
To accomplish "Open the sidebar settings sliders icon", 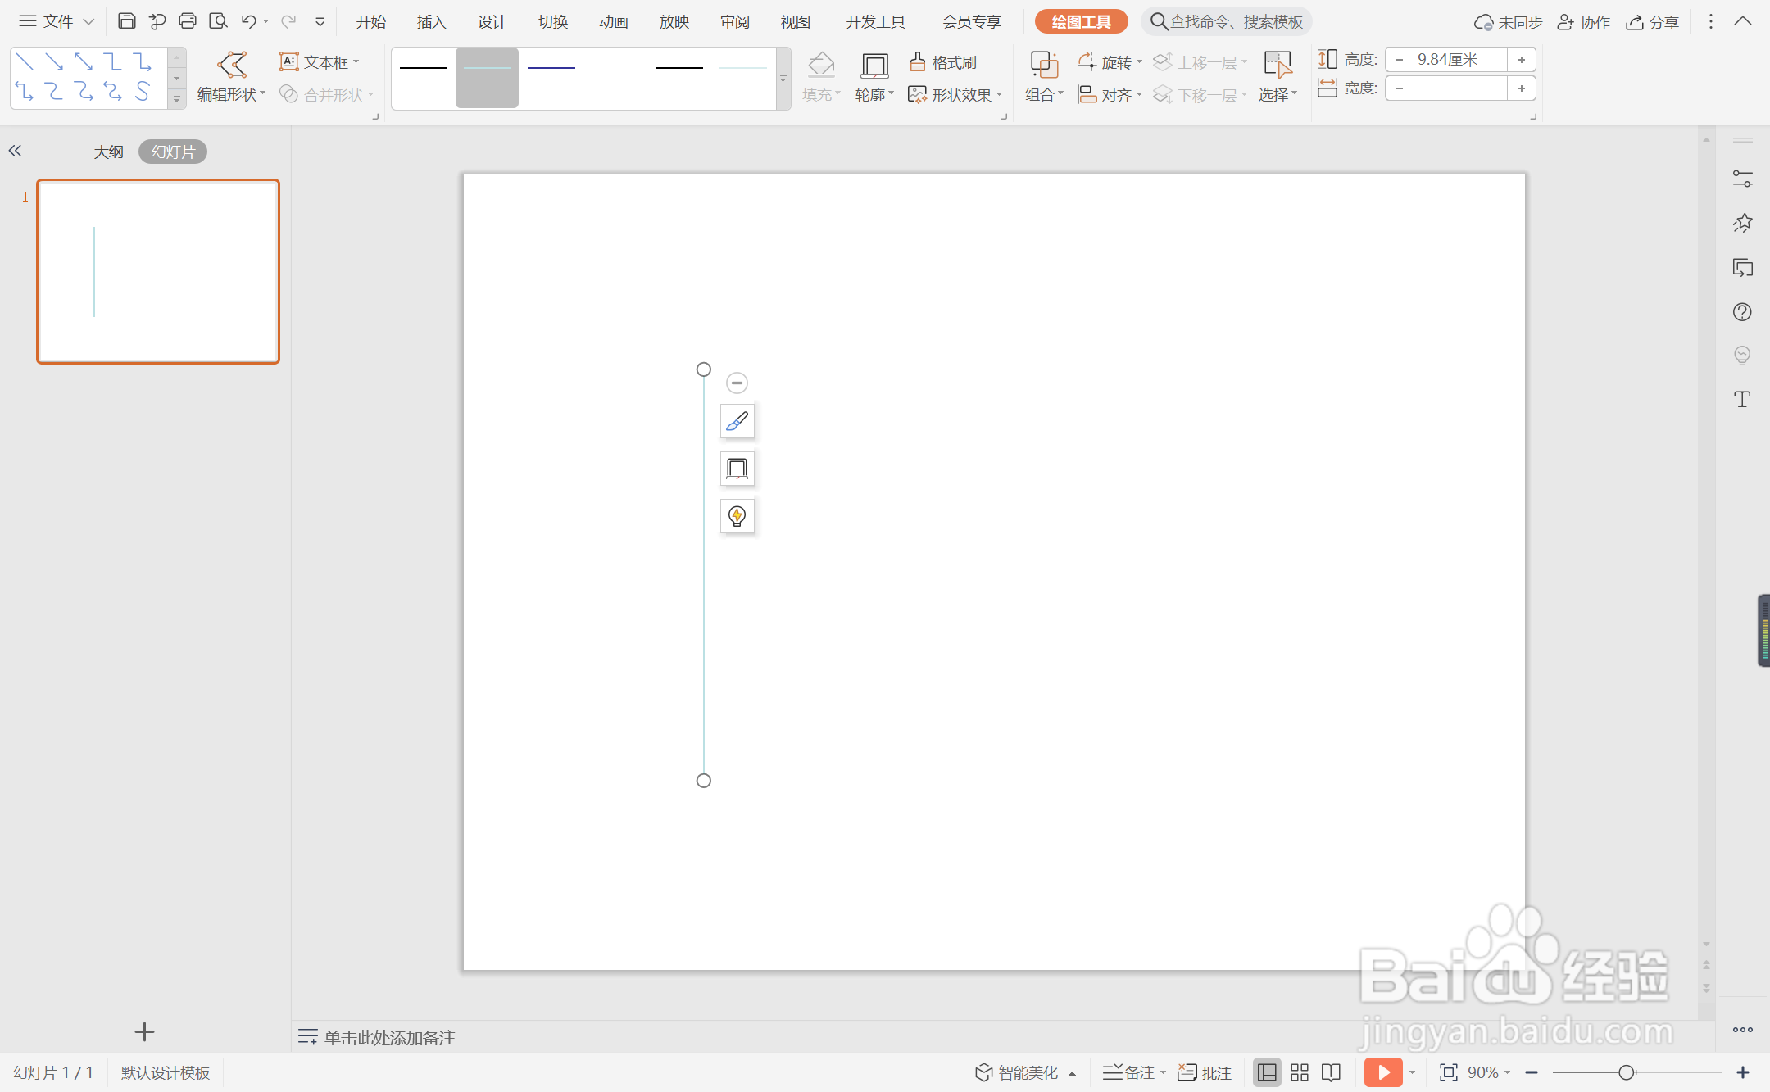I will click(x=1743, y=179).
